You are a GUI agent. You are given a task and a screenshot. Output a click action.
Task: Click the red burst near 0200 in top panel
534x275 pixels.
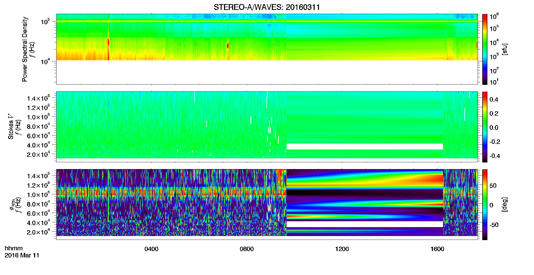[x=109, y=43]
